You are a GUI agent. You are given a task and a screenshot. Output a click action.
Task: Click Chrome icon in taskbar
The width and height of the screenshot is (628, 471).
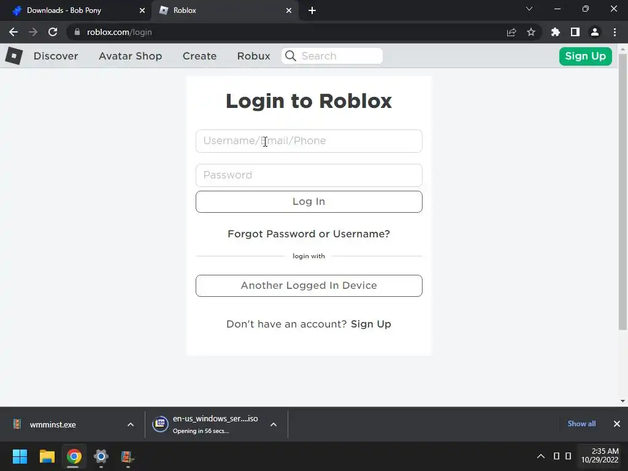[74, 456]
